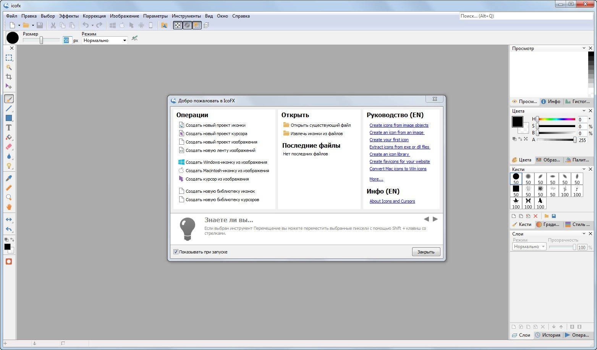Open the Файл menu

11,16
